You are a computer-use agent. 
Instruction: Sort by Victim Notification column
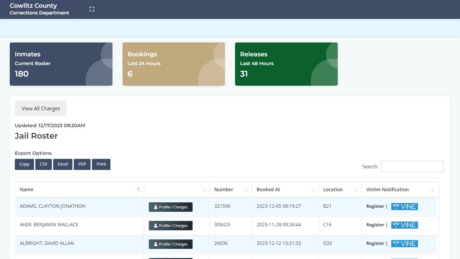[x=431, y=190]
